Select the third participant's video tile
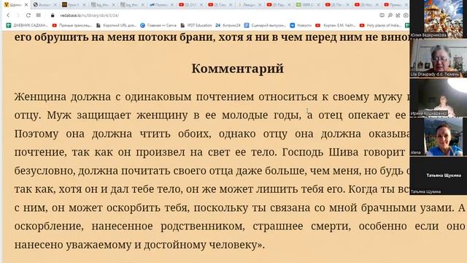 click(439, 97)
